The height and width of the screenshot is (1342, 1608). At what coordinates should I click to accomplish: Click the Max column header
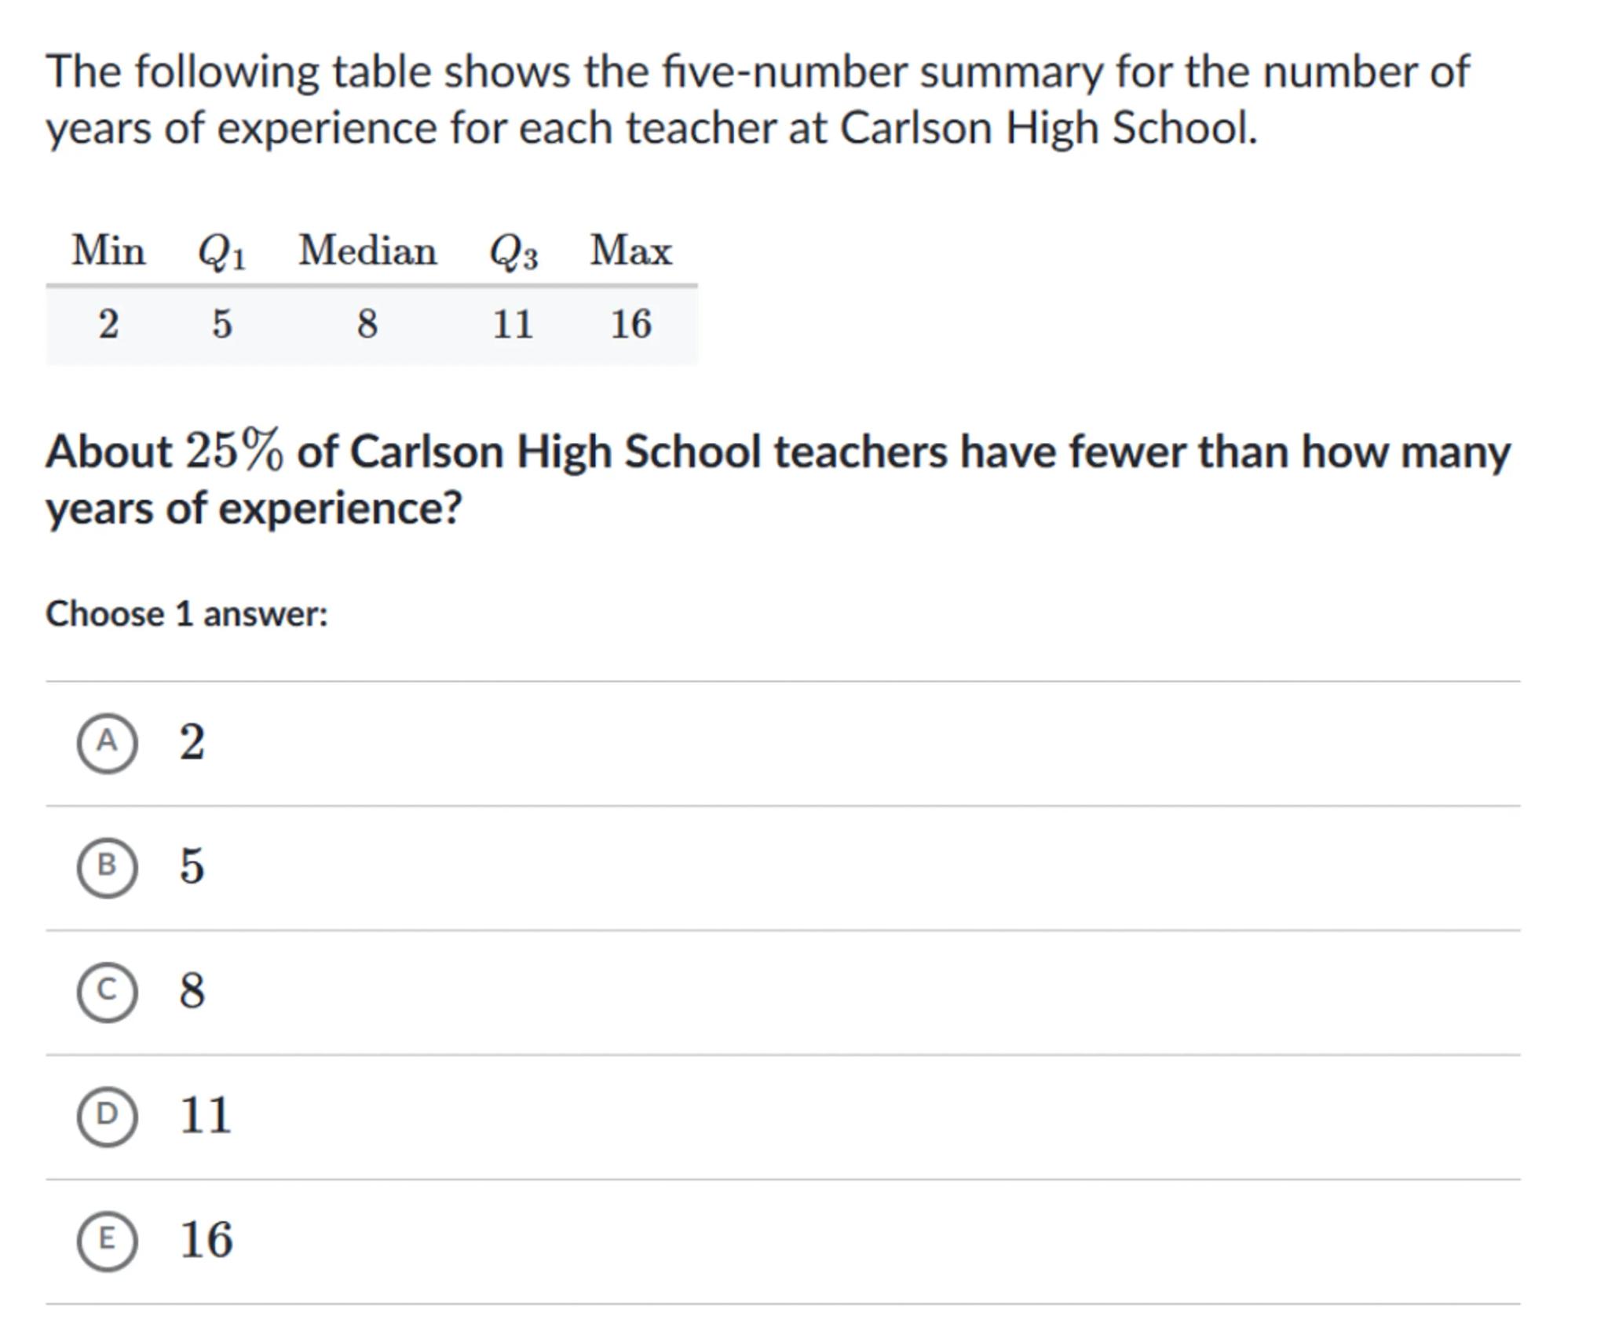[631, 251]
